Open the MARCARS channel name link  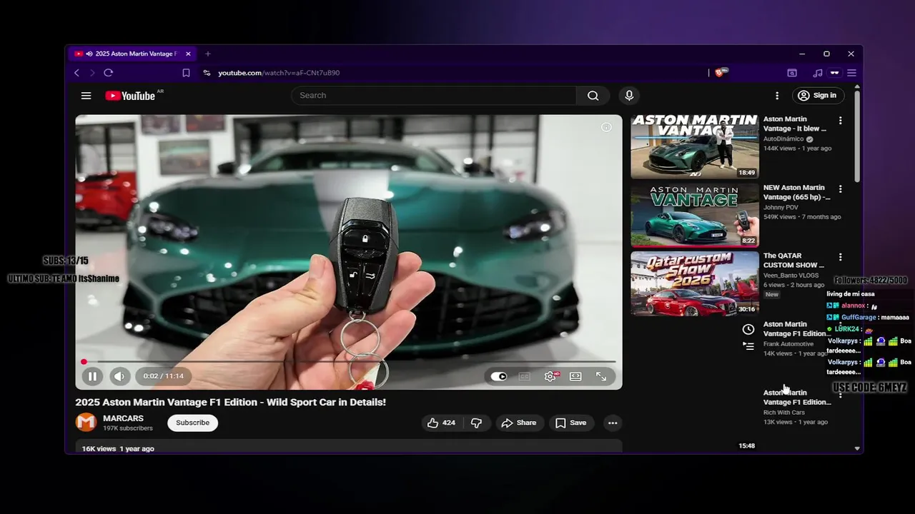(123, 418)
